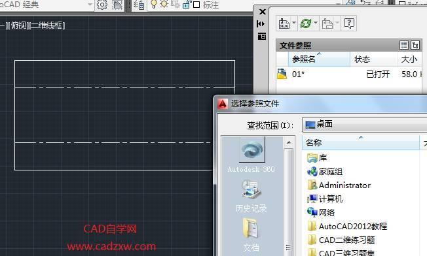
Task: Expand the AutoCAD 经典 workspace dropdown arrow
Action: (x=90, y=5)
